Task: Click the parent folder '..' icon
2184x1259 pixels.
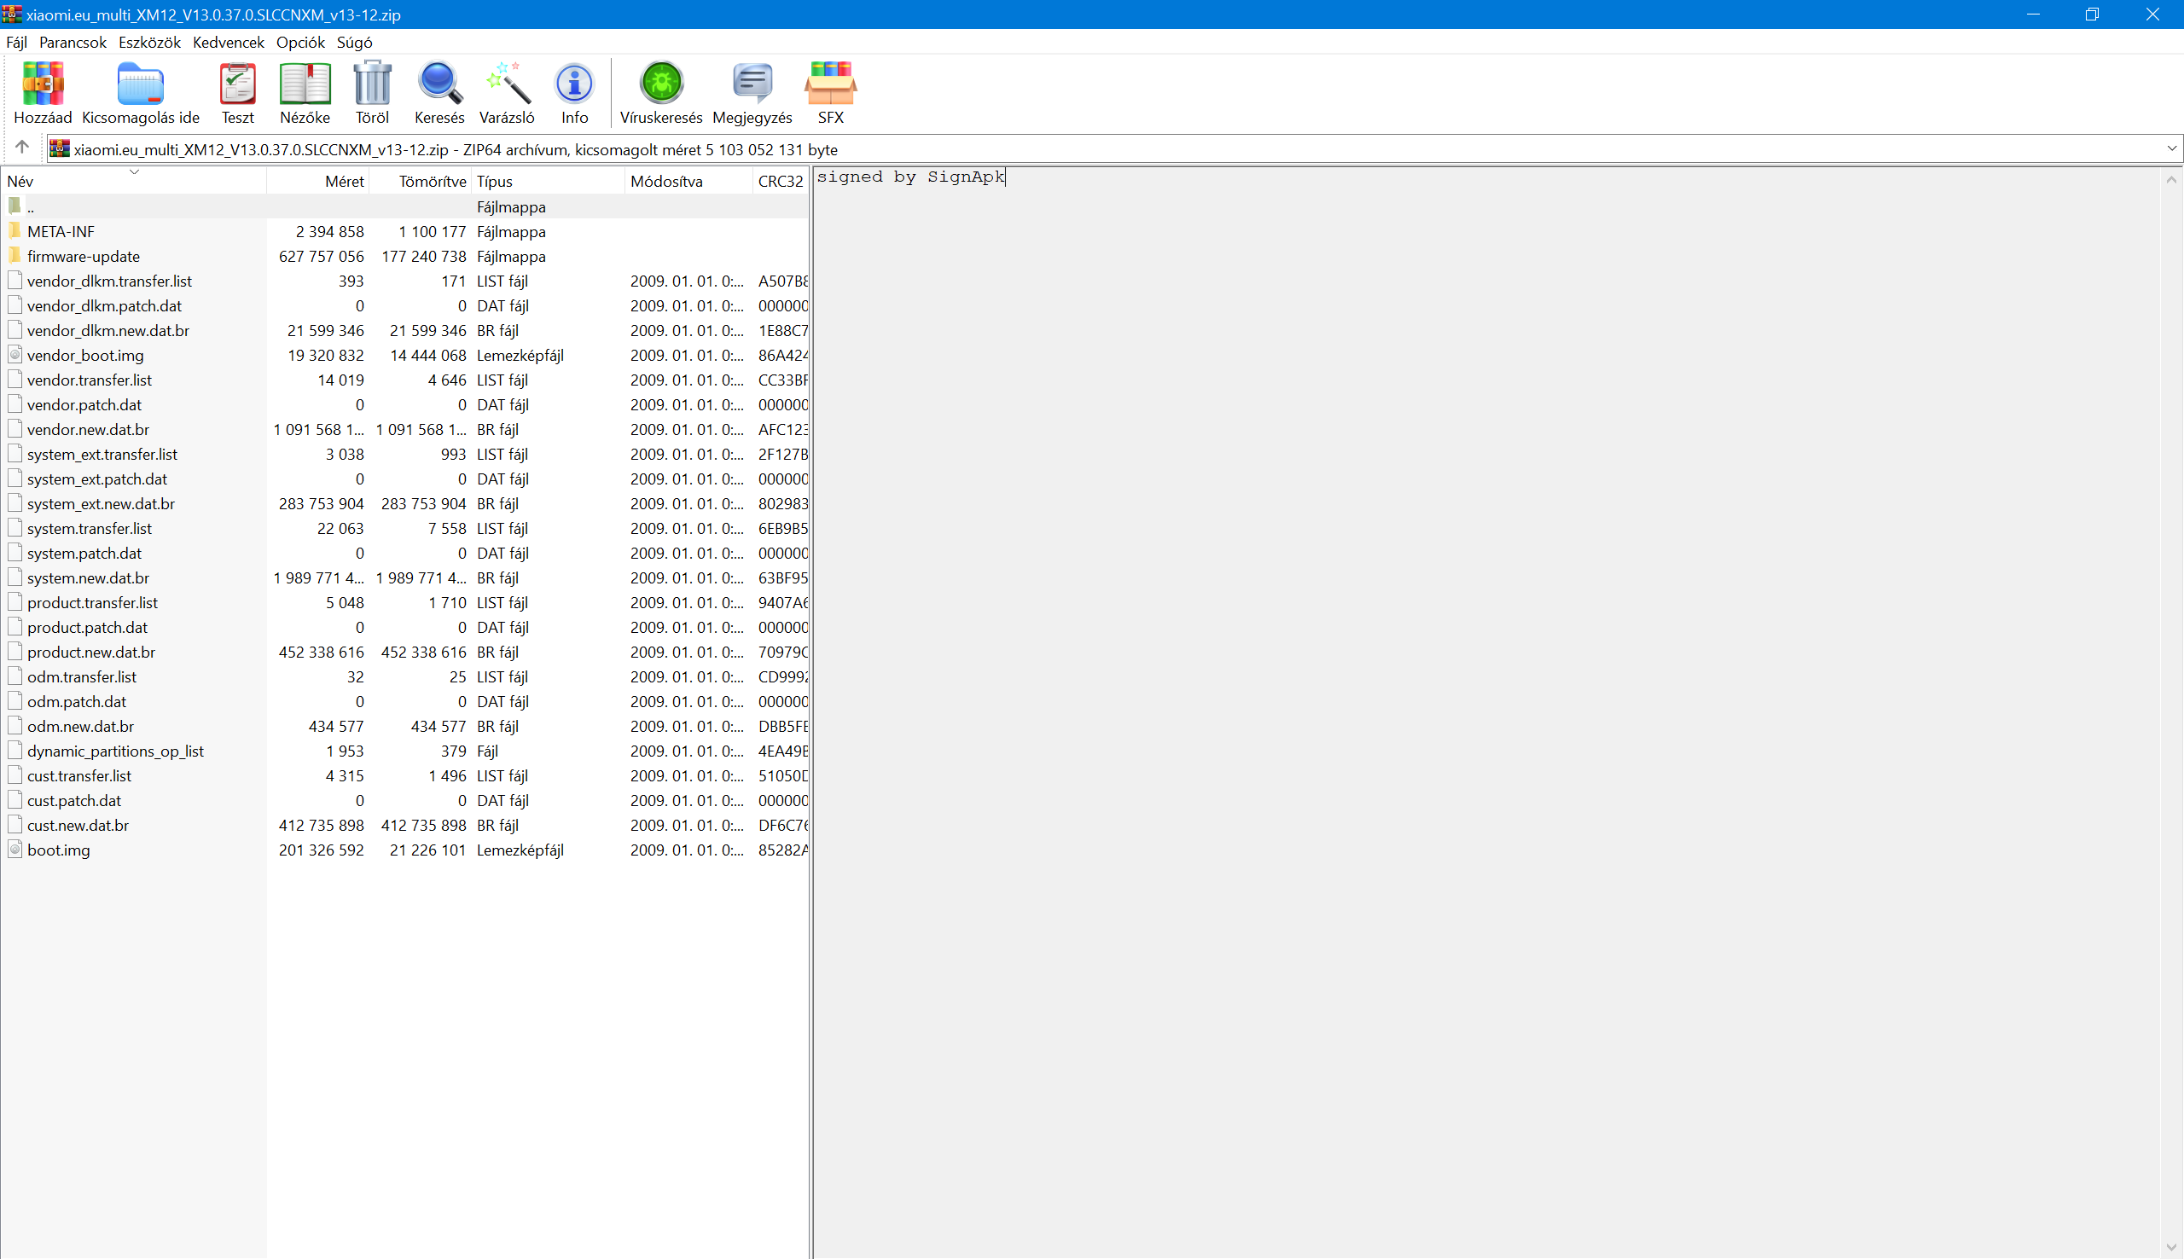Action: [15, 206]
